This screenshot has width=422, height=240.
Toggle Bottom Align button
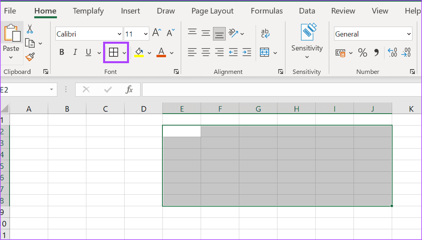point(219,34)
